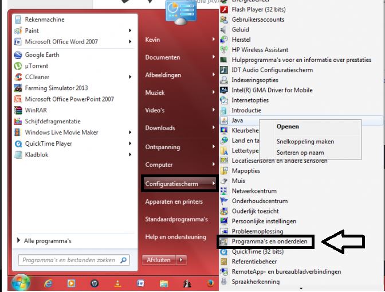Open Java control panel icon

[x=224, y=120]
